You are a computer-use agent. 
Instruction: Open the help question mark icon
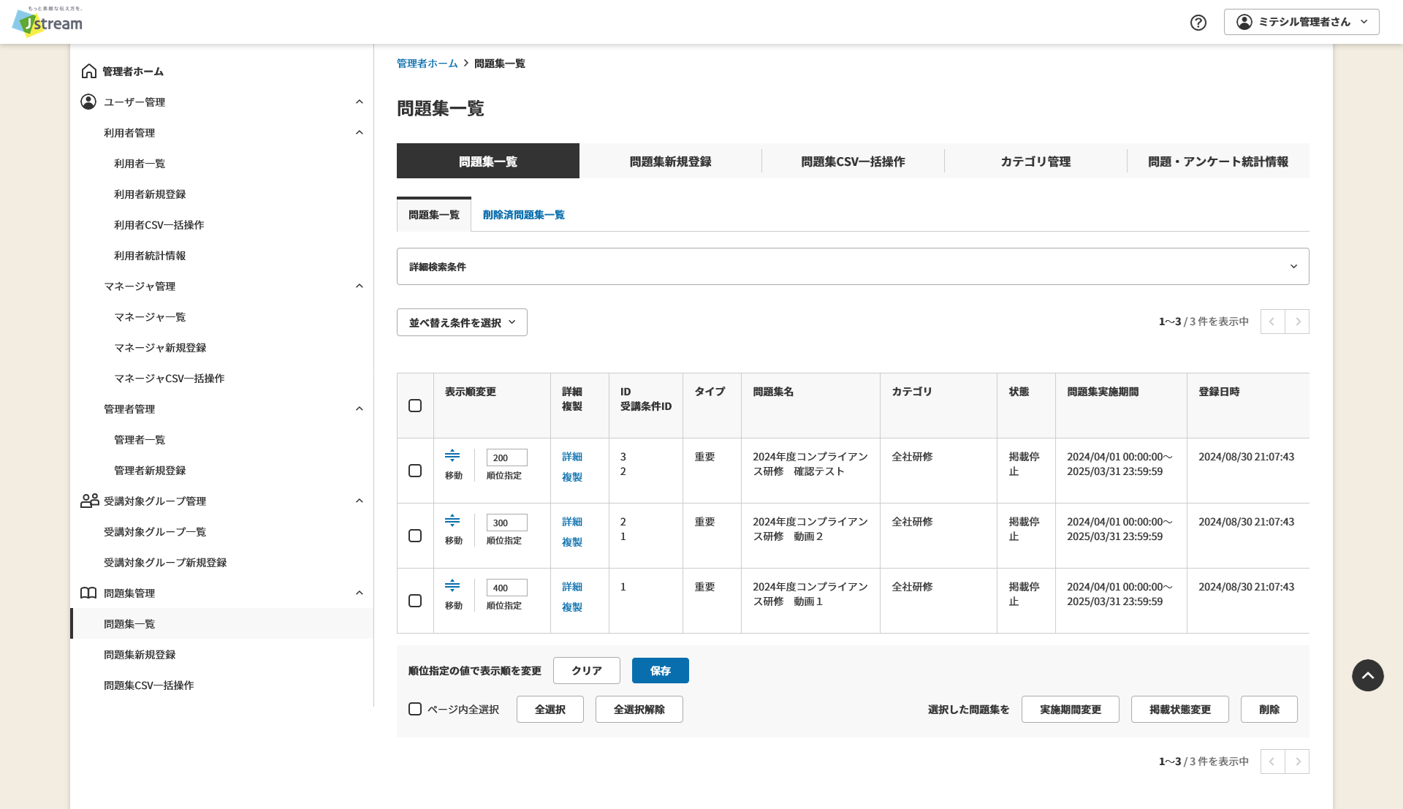tap(1198, 23)
